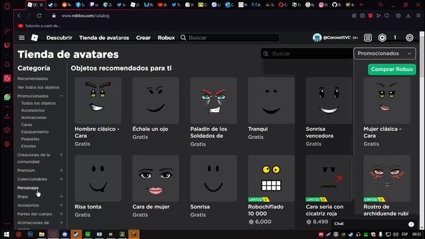Expand the Coleccionables category
Viewport: 425px width, 239px height.
click(61, 179)
